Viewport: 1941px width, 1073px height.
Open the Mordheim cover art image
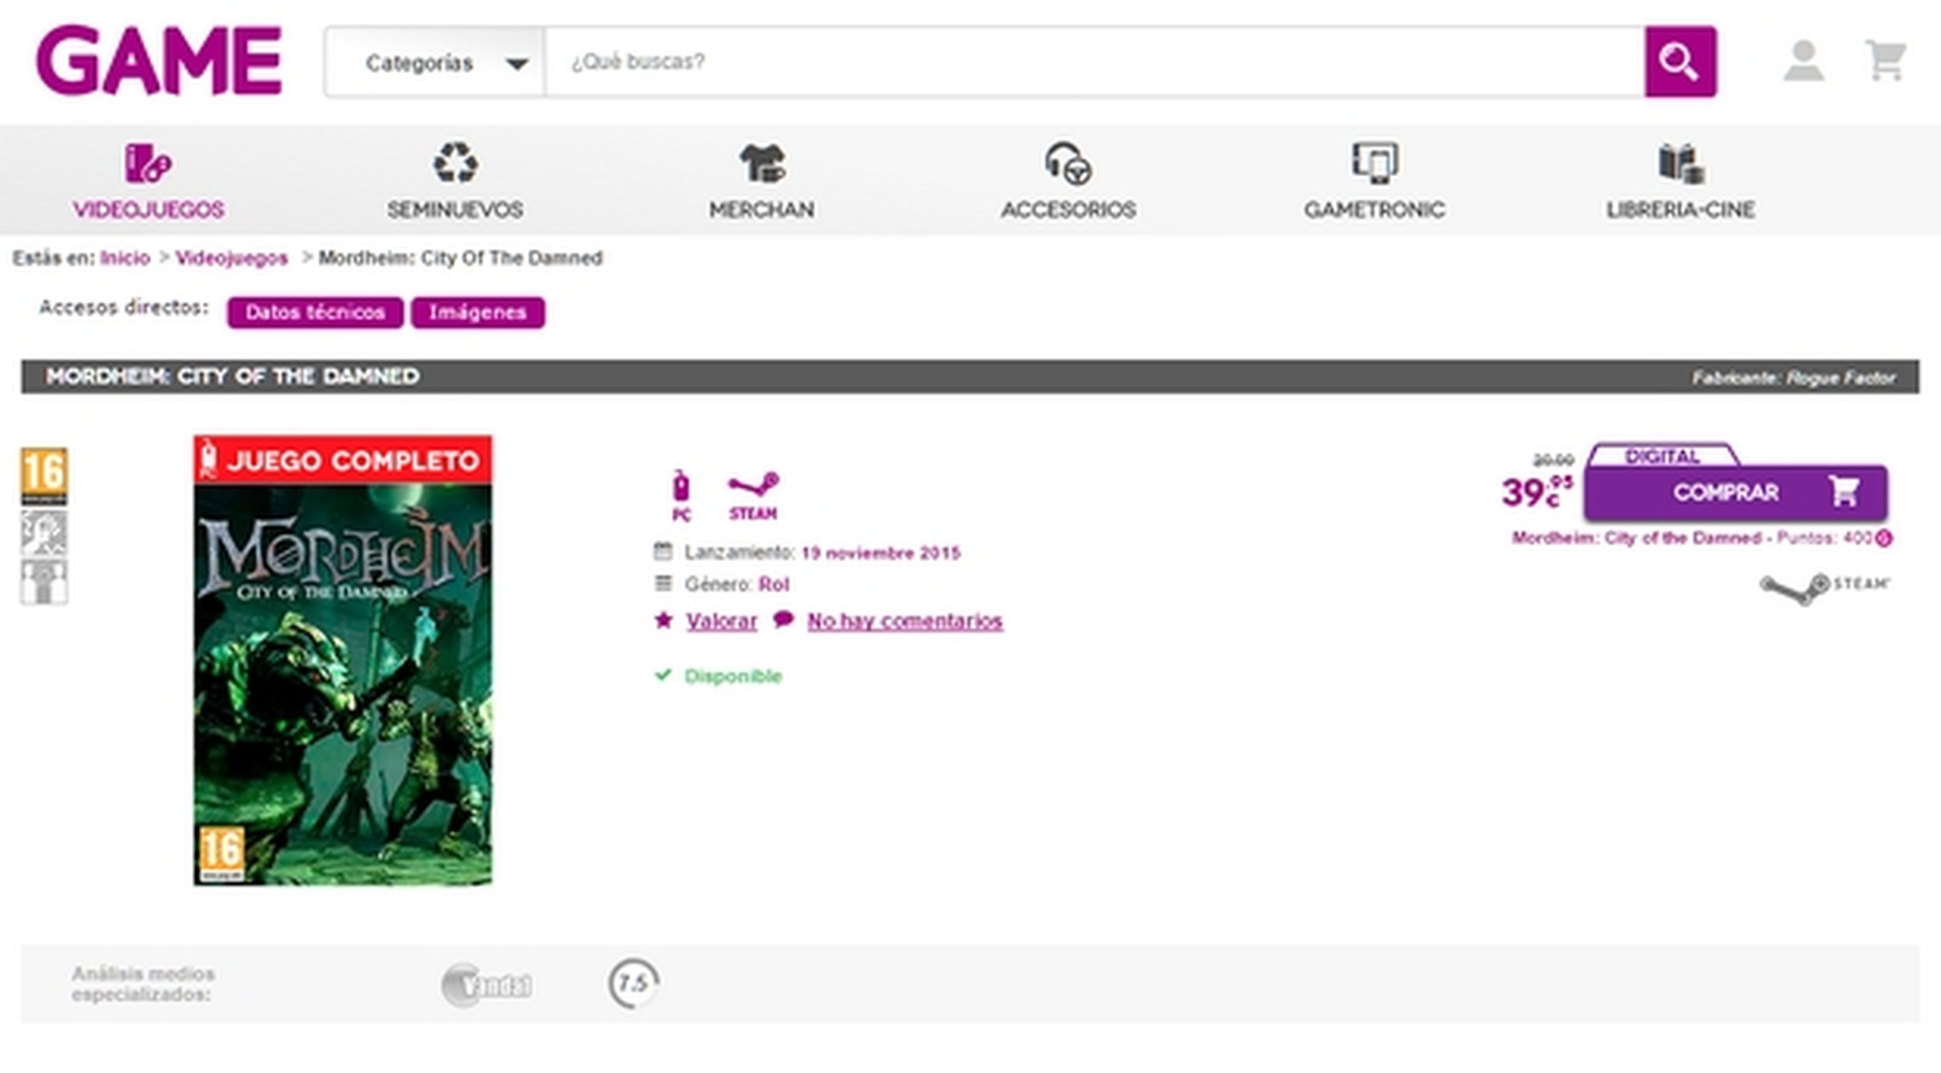343,660
